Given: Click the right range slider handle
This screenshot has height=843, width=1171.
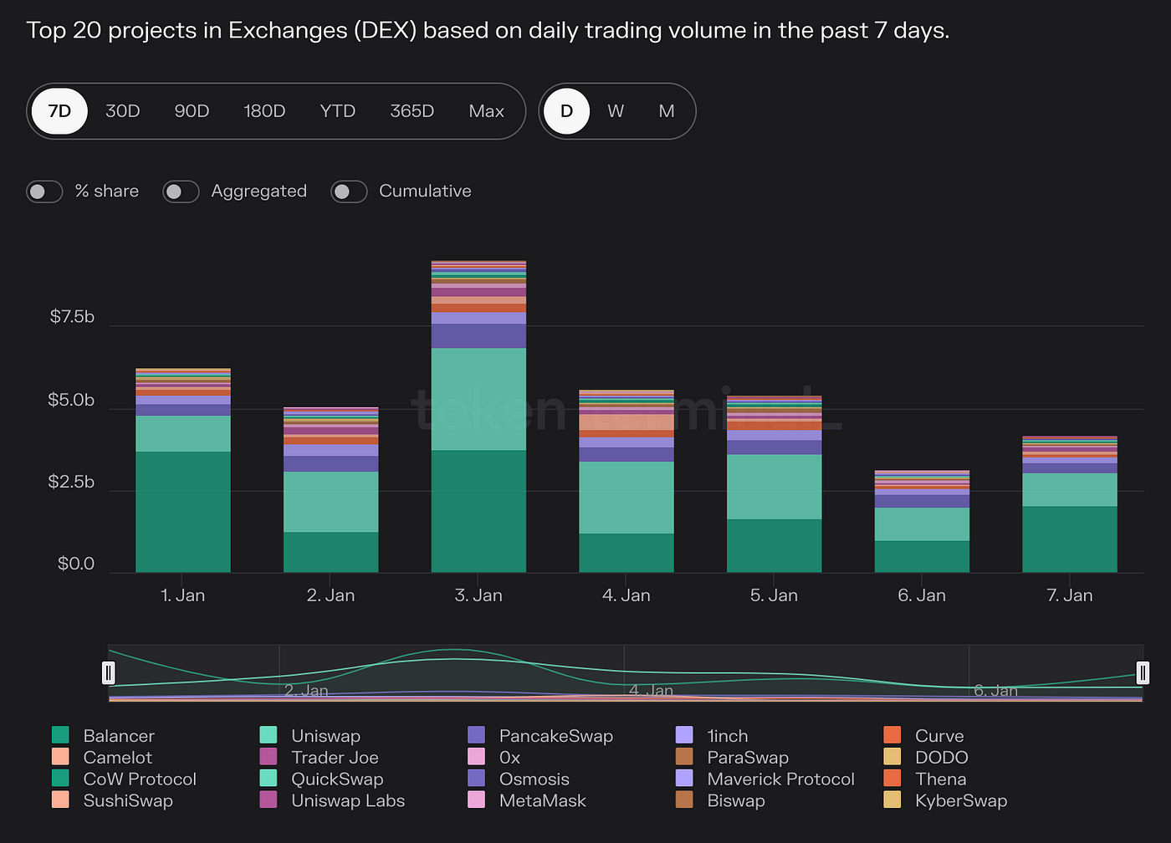Looking at the screenshot, I should pyautogui.click(x=1143, y=672).
